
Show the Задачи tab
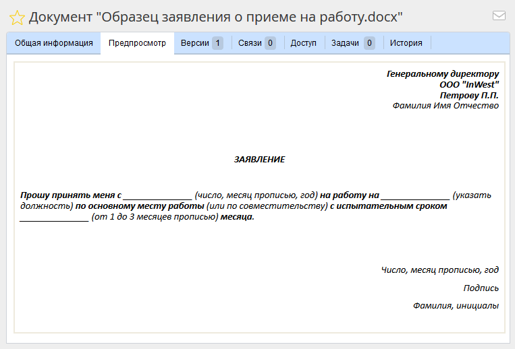346,43
